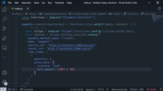The width and height of the screenshot is (163, 91).
Task: Open the View menu
Action: 36,3
